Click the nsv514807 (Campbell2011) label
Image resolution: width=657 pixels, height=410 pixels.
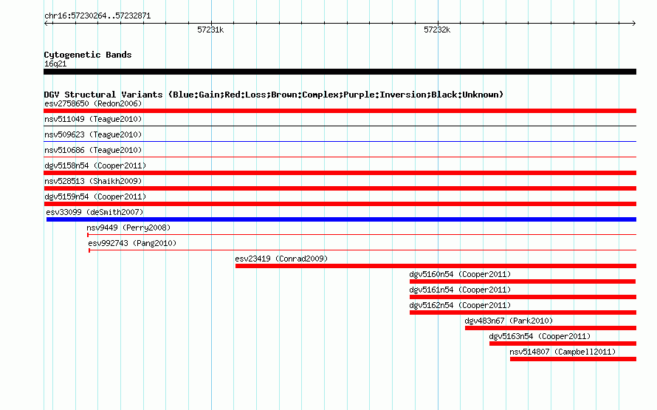[x=563, y=352]
